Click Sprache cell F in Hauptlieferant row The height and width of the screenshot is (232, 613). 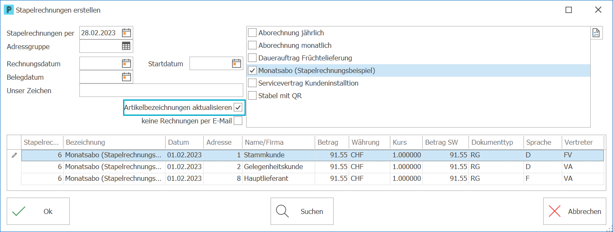(543, 178)
